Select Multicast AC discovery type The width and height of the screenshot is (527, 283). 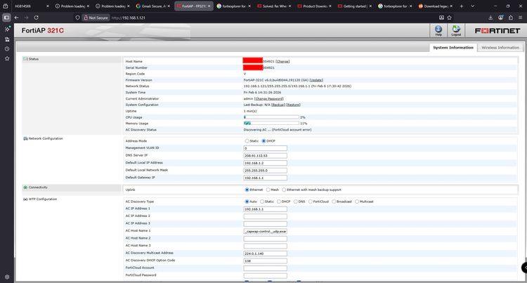pos(357,202)
